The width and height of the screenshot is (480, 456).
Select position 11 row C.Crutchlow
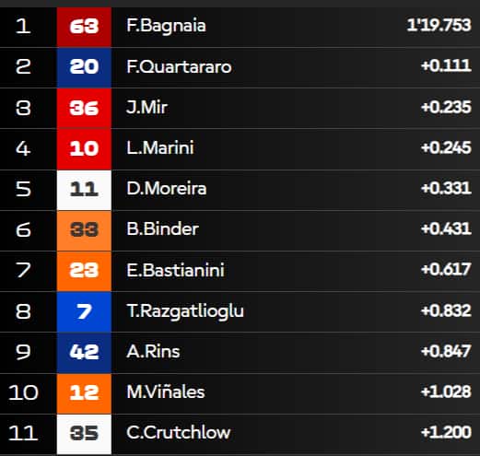tap(240, 434)
